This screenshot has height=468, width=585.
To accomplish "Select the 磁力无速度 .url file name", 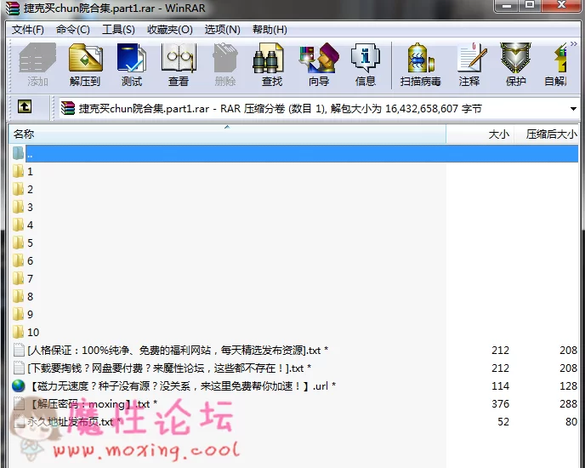I will (x=182, y=385).
